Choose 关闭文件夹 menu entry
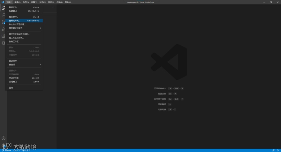Screen dimensions: 281x152 24,78
